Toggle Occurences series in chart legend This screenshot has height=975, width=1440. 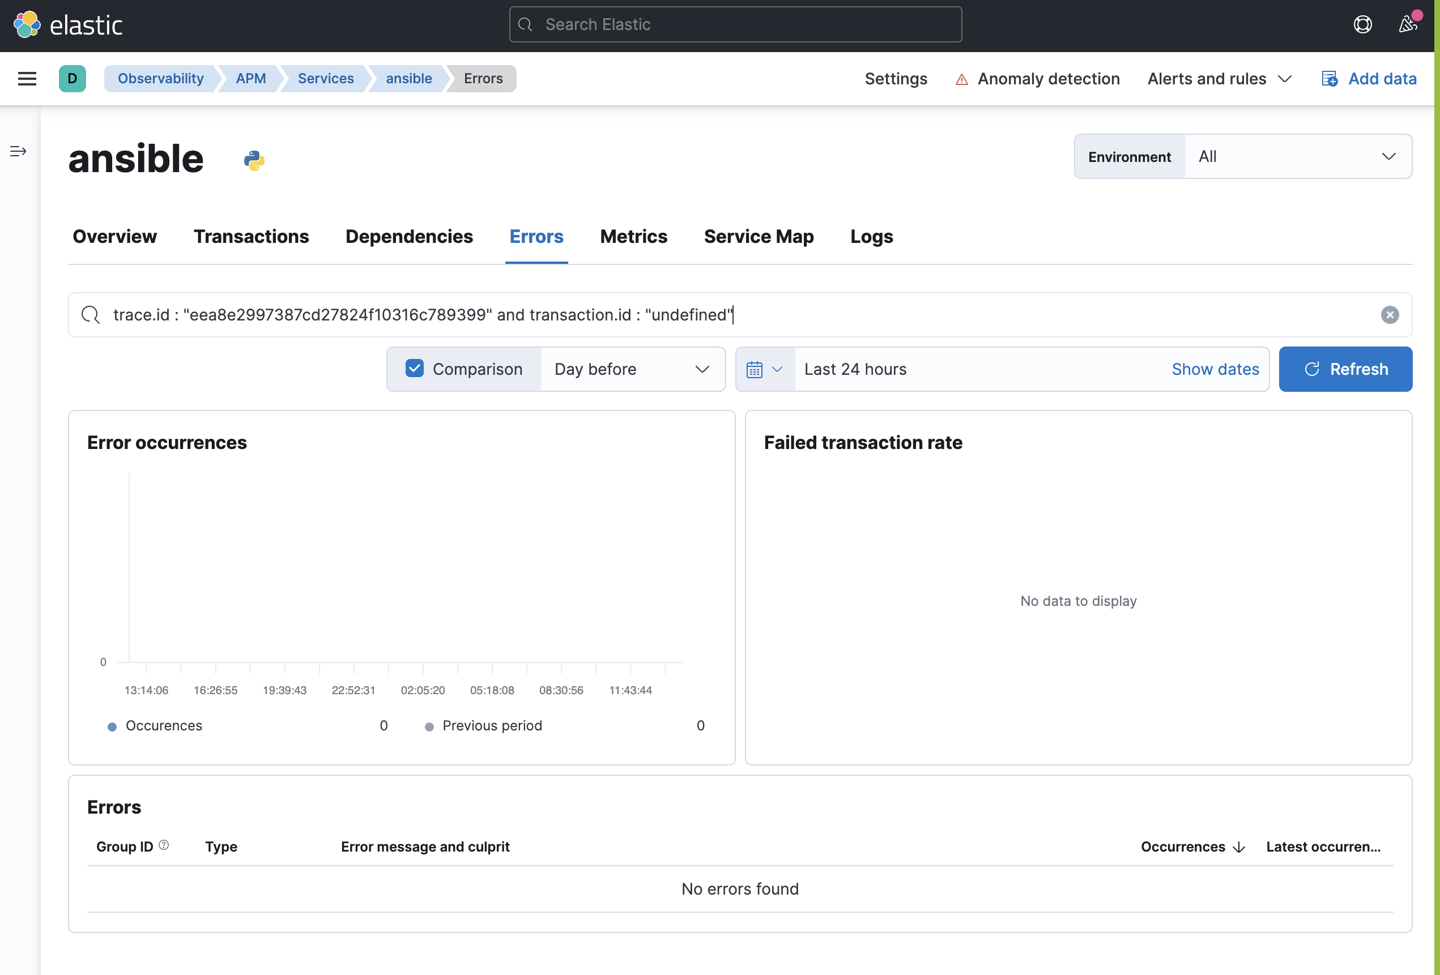point(163,725)
